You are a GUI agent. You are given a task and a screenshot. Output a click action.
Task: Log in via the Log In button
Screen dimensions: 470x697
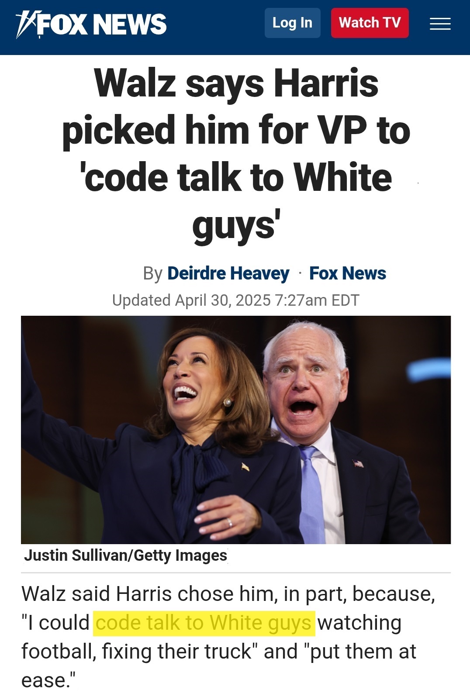[x=292, y=23]
